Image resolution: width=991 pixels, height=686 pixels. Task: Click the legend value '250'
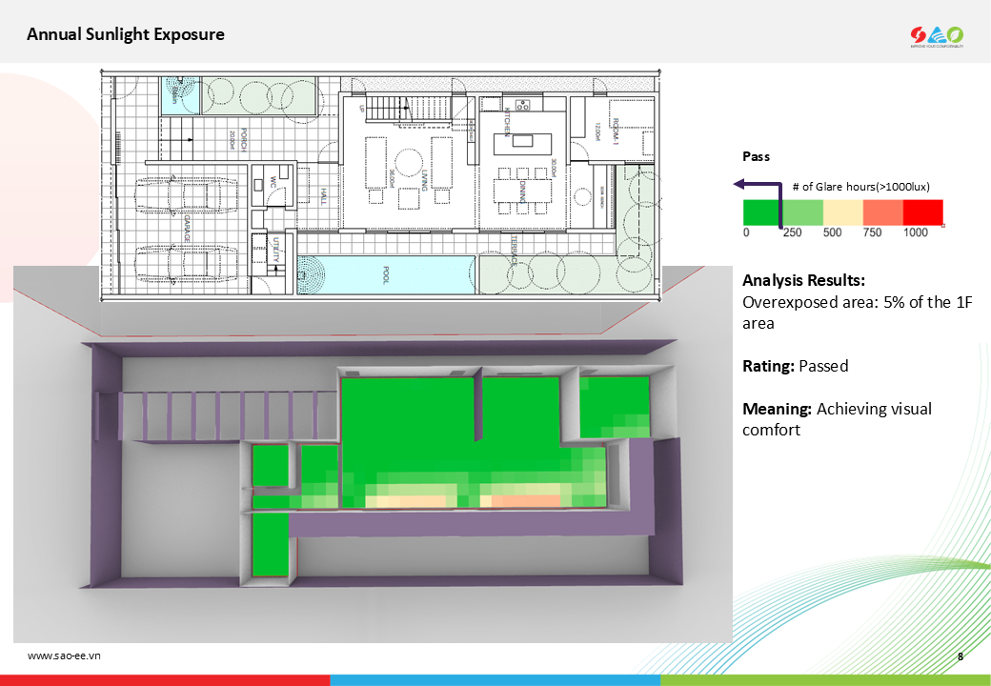point(793,232)
